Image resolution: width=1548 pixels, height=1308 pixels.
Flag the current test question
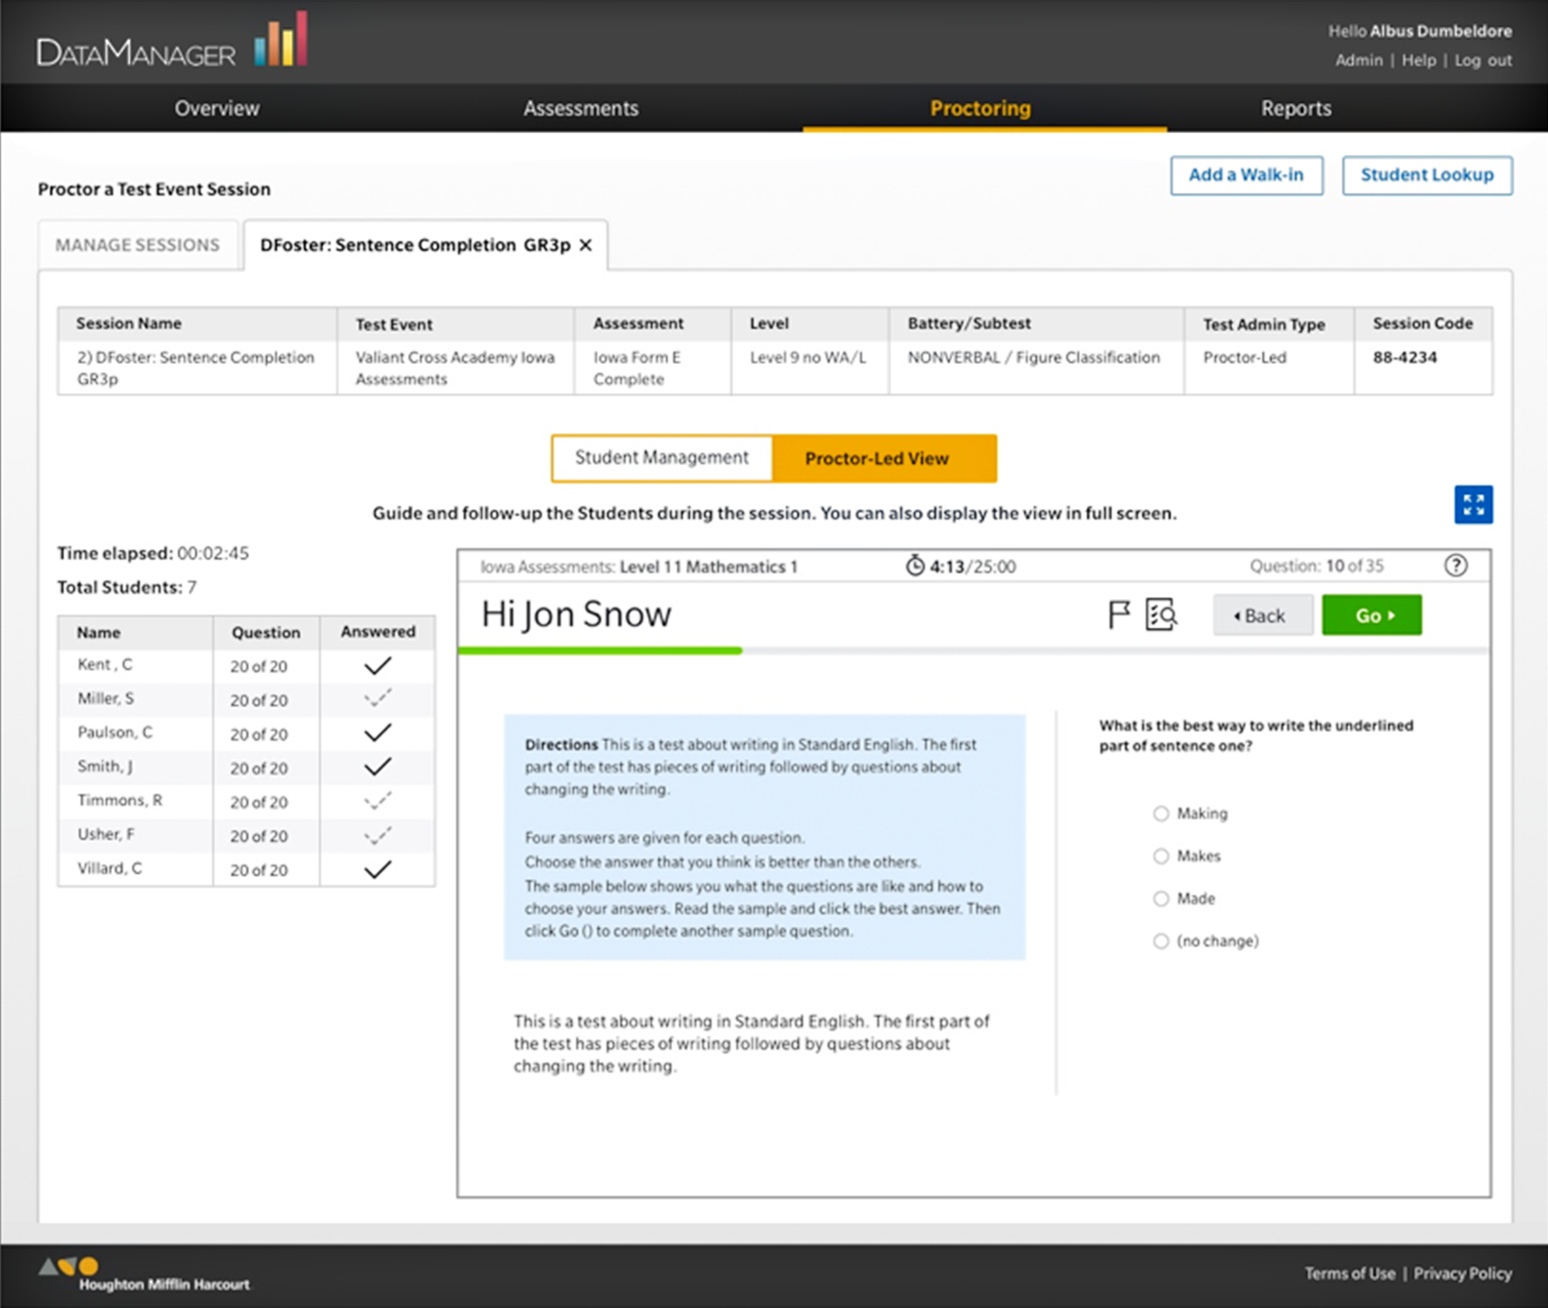coord(1118,614)
